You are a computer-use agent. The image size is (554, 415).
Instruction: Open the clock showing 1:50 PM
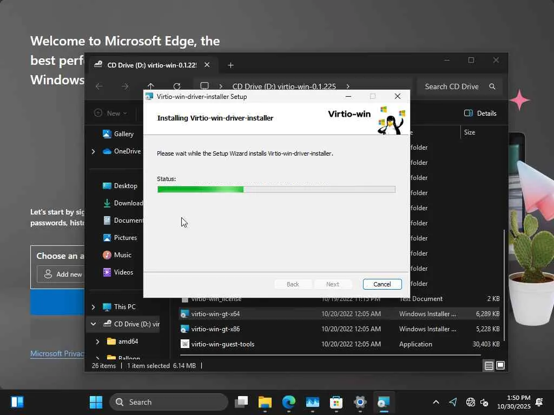click(x=514, y=402)
